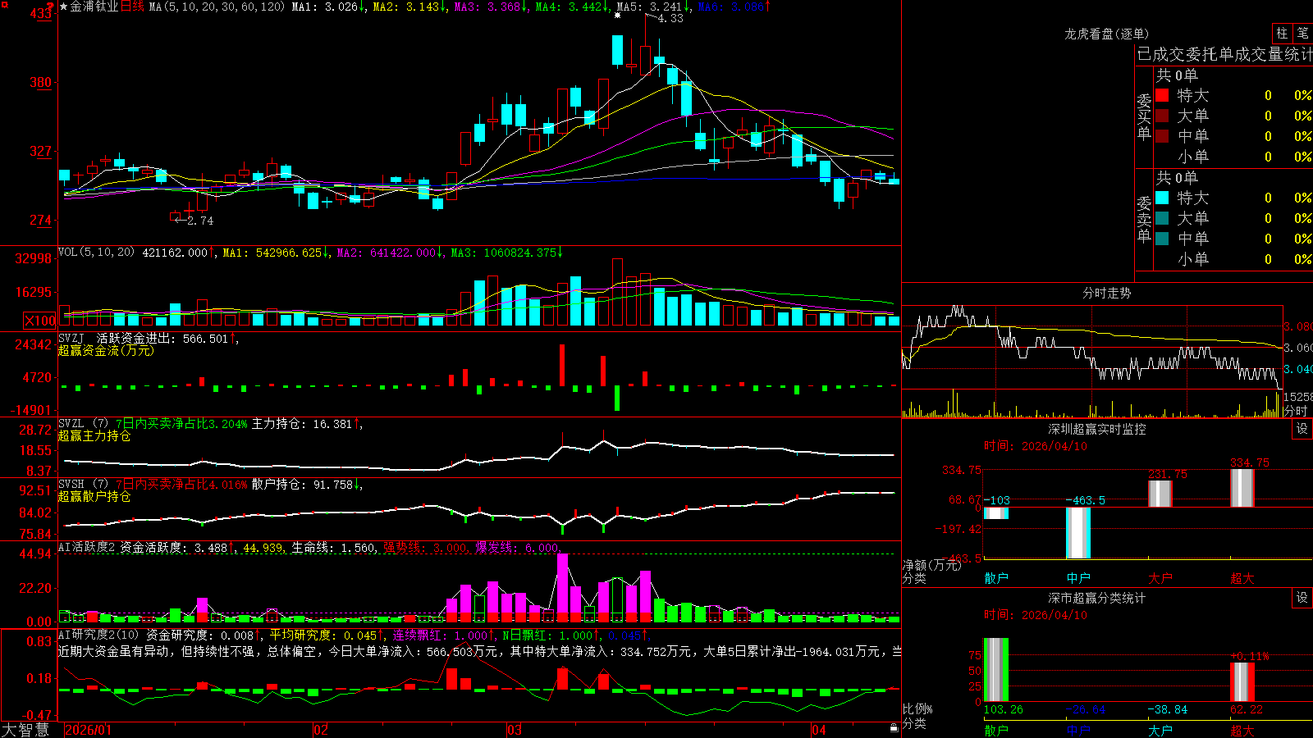Click the 4.33 high price annotation
Viewport: 1313px width, 738px height.
tap(670, 18)
